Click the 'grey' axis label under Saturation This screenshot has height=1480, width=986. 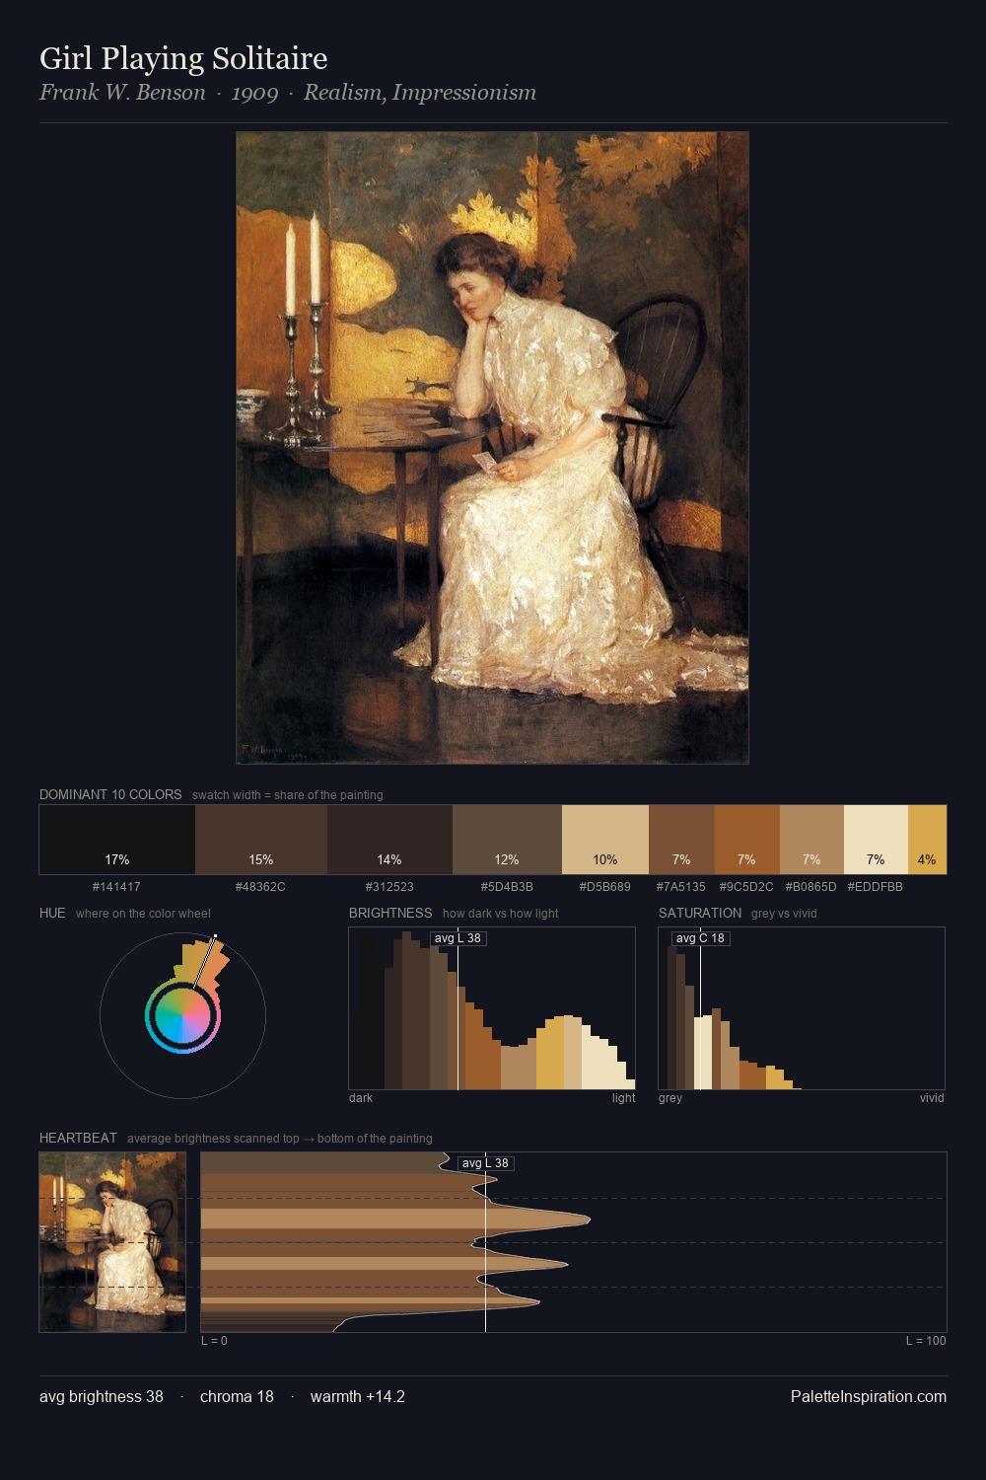click(x=670, y=1098)
